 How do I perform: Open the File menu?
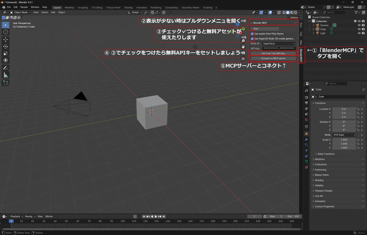(9, 7)
